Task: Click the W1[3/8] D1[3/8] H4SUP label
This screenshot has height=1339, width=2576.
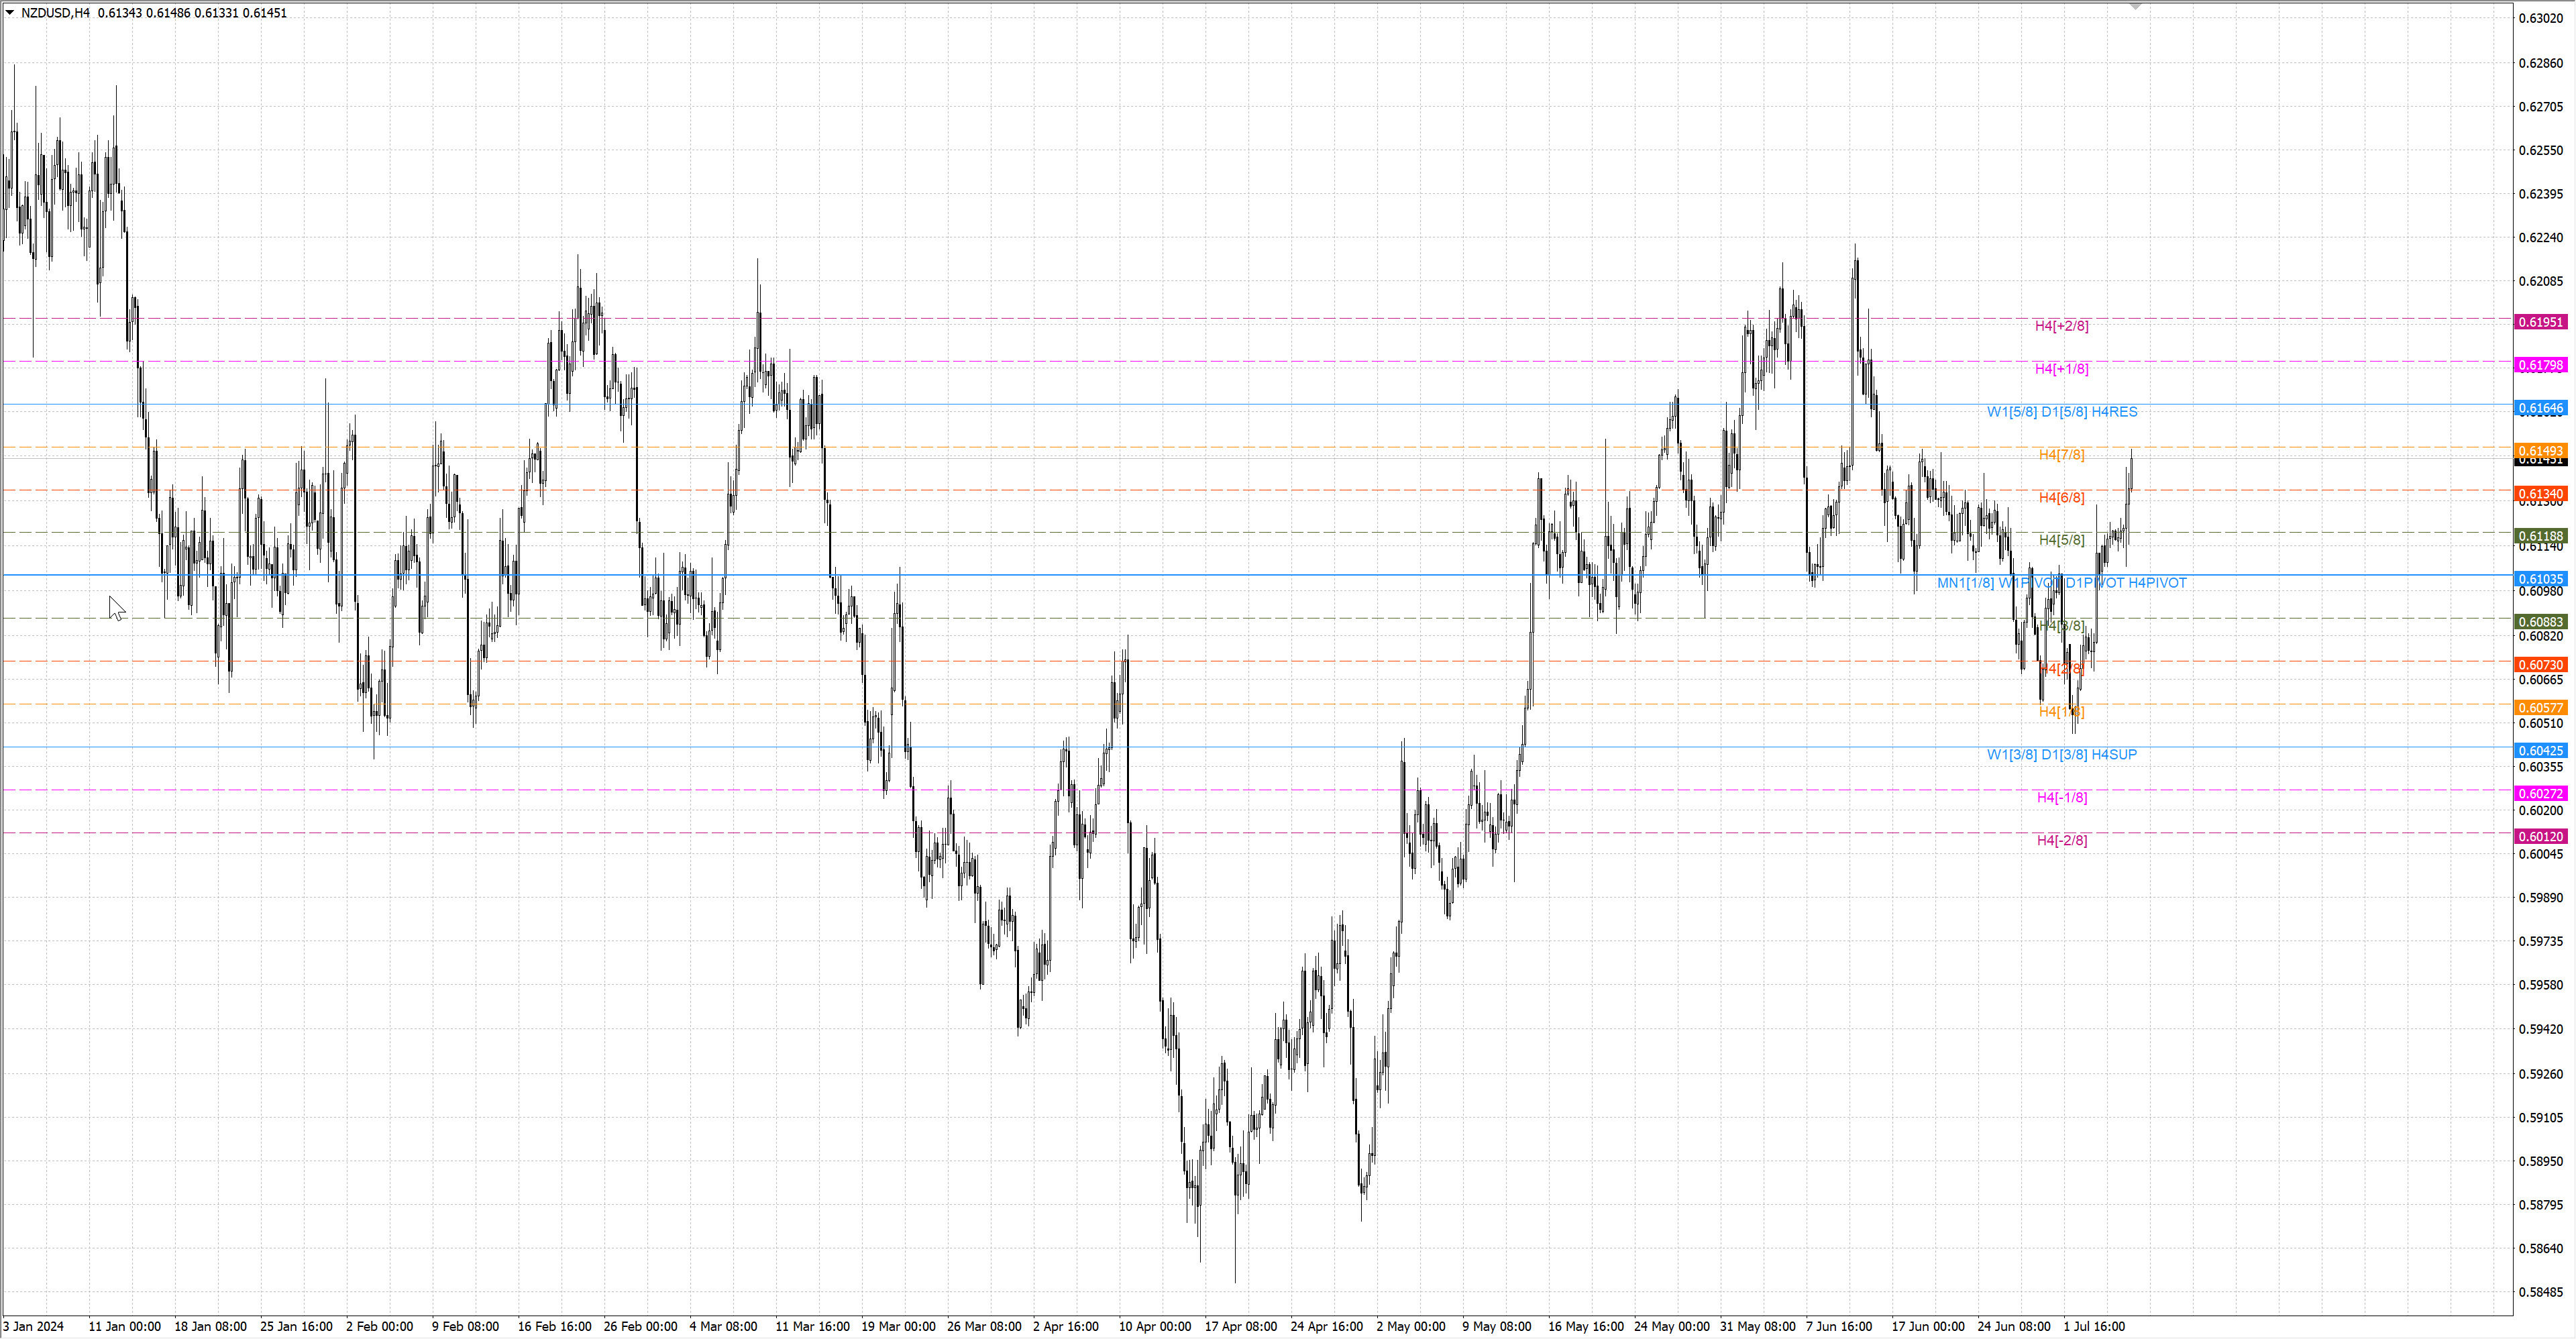Action: click(2061, 755)
